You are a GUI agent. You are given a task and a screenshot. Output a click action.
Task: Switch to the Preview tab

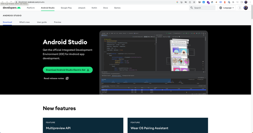58,22
